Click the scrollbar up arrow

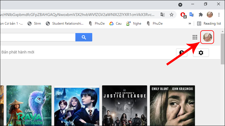click(222, 31)
